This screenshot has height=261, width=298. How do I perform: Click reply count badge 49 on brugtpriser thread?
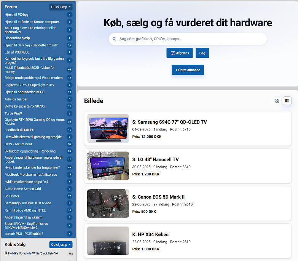(69, 167)
